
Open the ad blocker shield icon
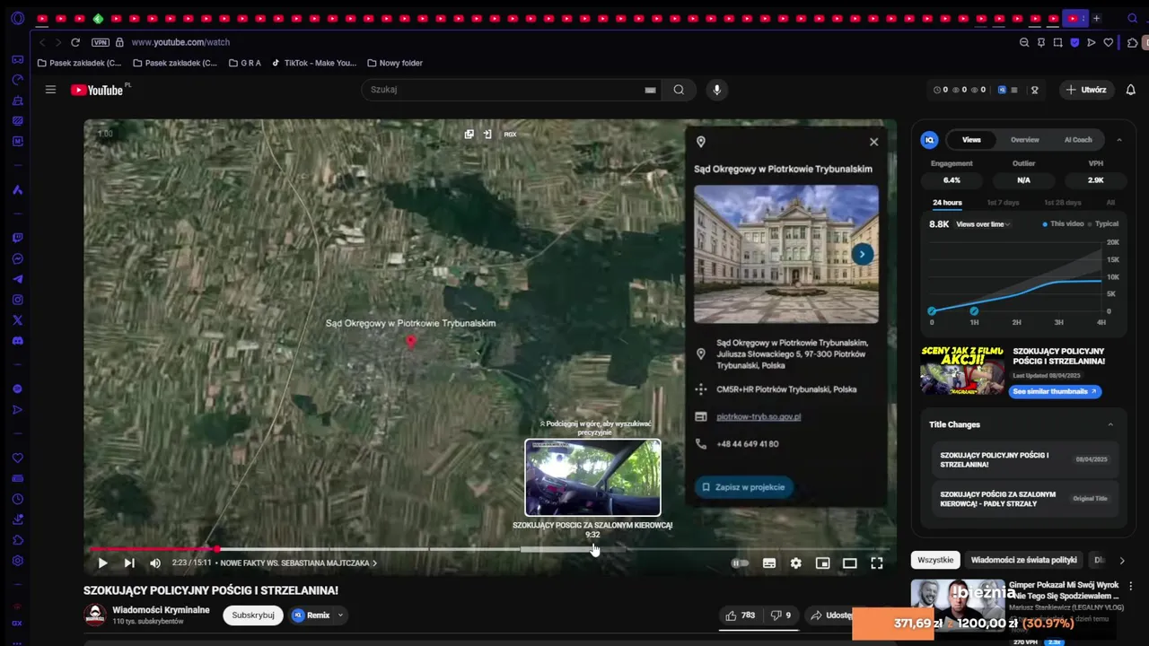(1074, 42)
